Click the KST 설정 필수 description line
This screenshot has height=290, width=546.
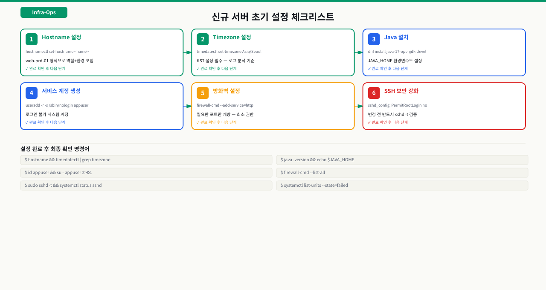tap(226, 61)
